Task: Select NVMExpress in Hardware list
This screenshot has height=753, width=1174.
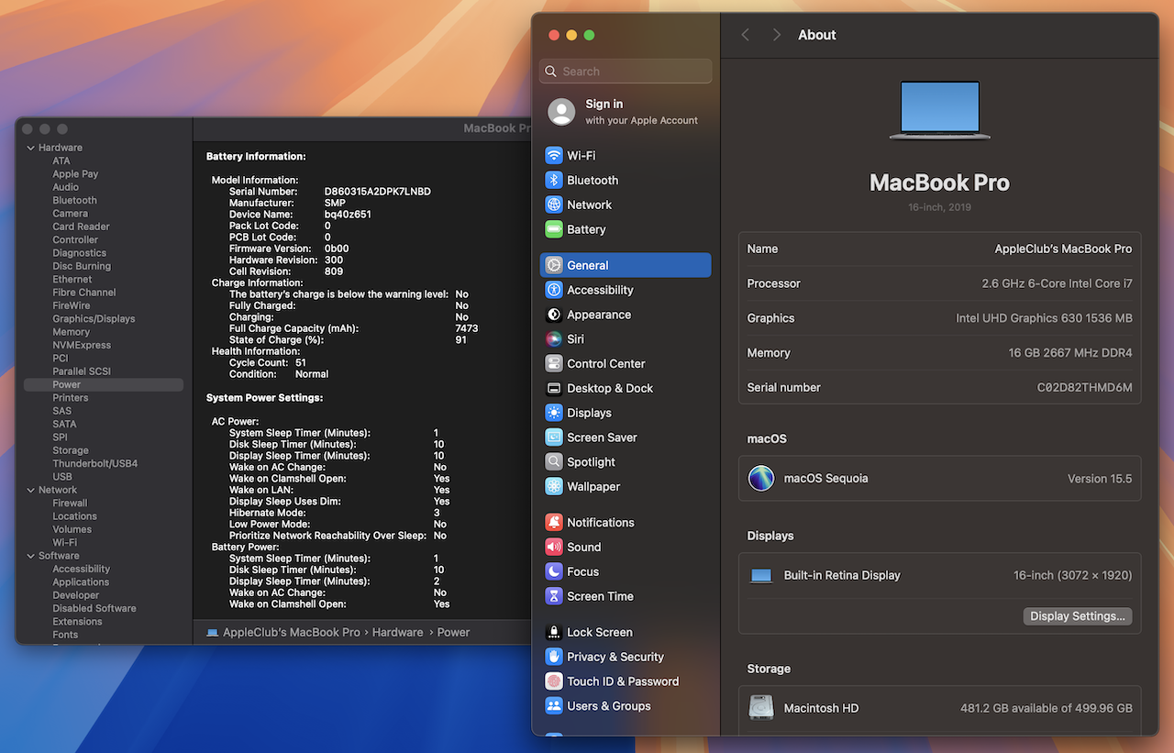Action: [82, 346]
